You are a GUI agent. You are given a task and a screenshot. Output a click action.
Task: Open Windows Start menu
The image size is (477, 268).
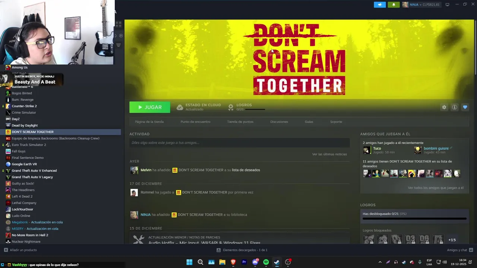point(189,262)
